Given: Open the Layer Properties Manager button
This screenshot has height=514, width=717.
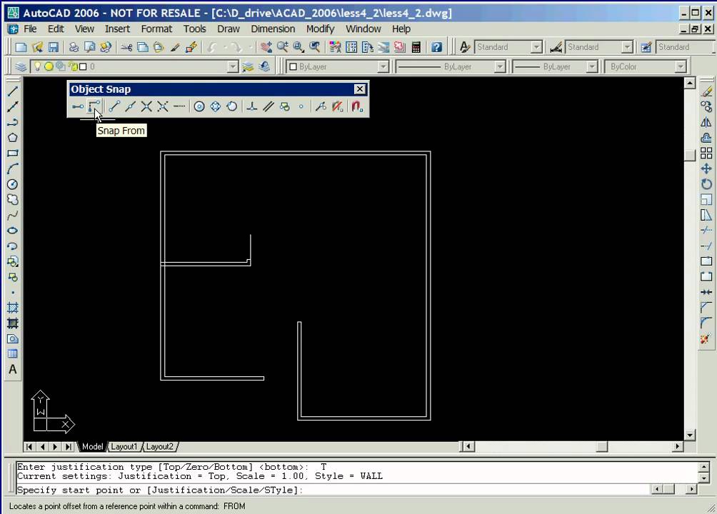Looking at the screenshot, I should (x=20, y=66).
